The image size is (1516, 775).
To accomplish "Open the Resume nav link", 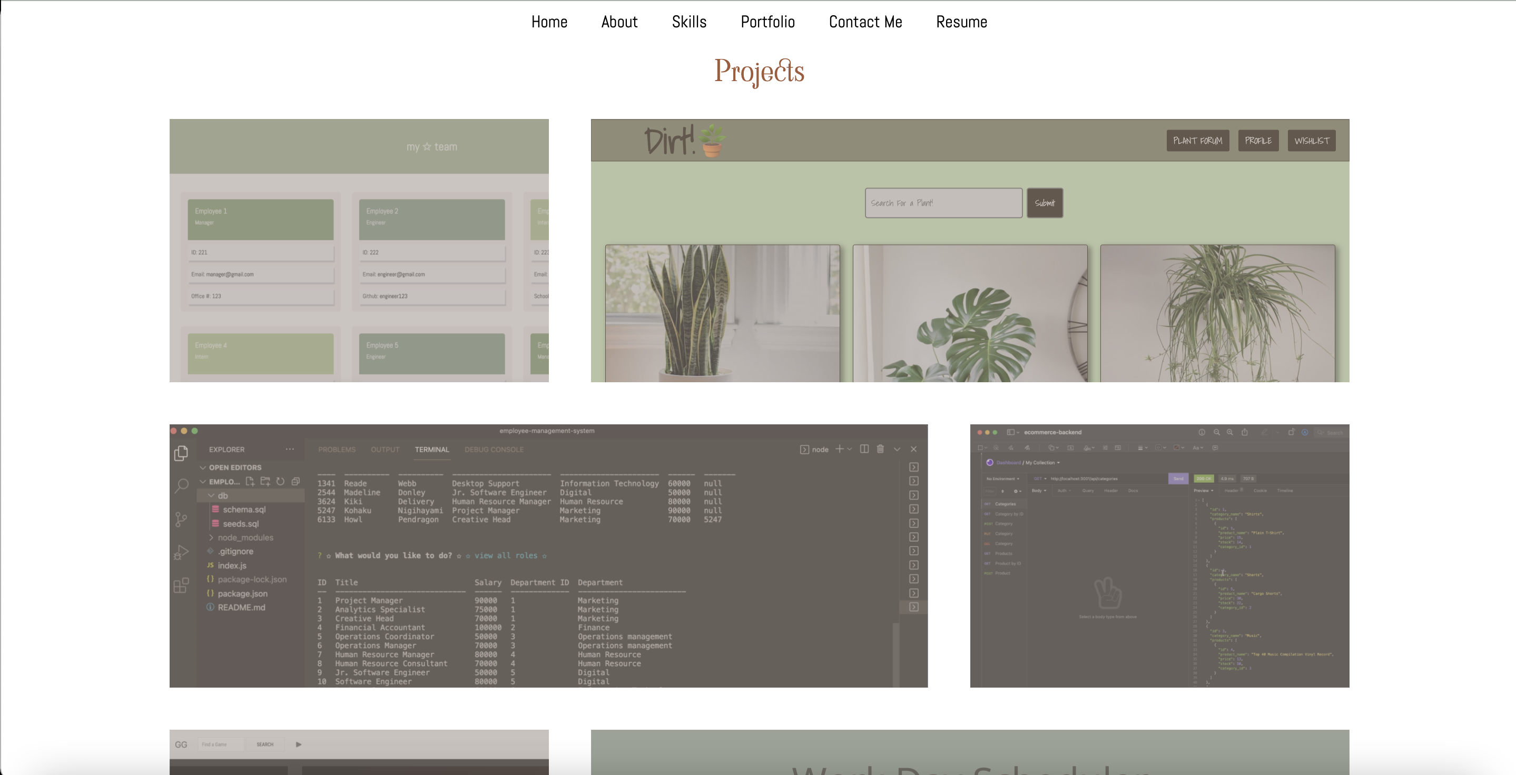I will pos(962,22).
